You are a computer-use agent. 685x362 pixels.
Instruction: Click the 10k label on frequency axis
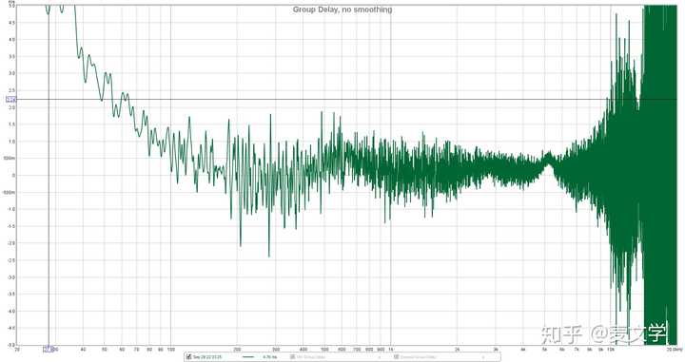point(611,350)
